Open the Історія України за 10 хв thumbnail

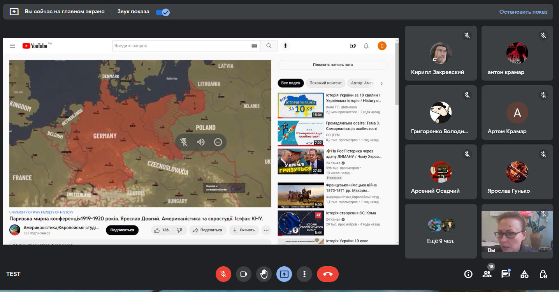[301, 105]
